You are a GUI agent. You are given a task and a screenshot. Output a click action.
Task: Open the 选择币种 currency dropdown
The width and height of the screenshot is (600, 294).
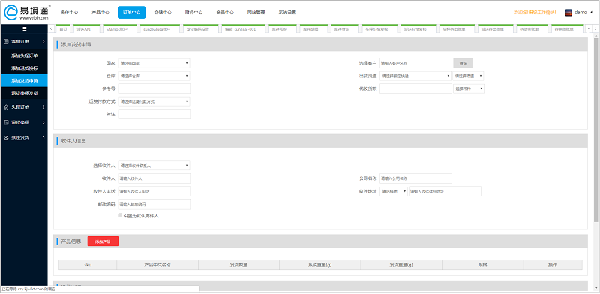(469, 88)
